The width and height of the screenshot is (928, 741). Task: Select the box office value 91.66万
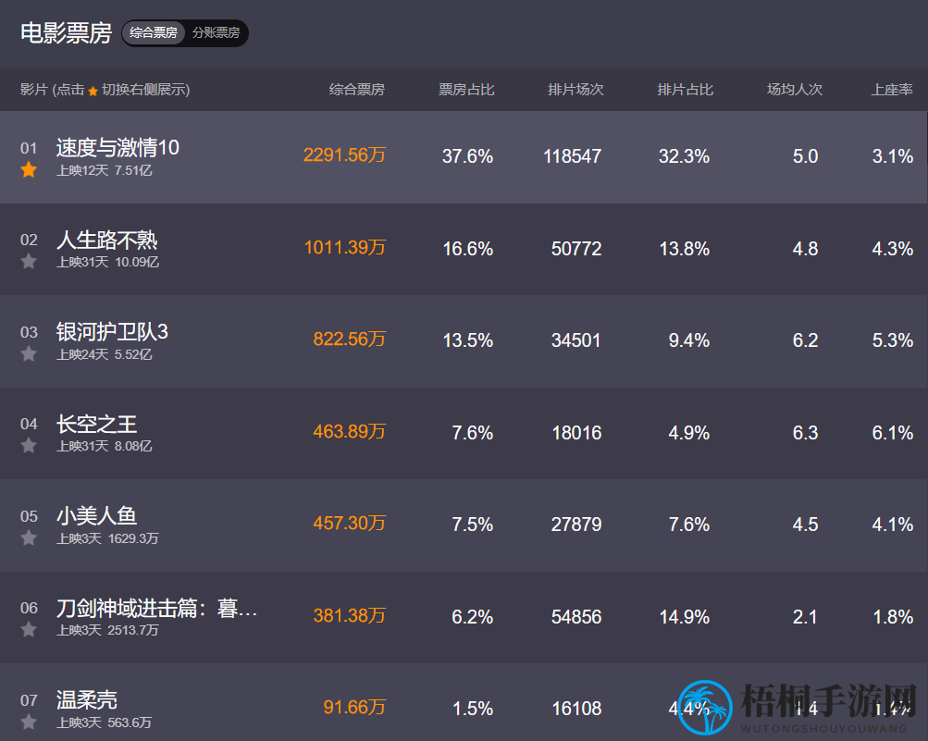point(354,708)
